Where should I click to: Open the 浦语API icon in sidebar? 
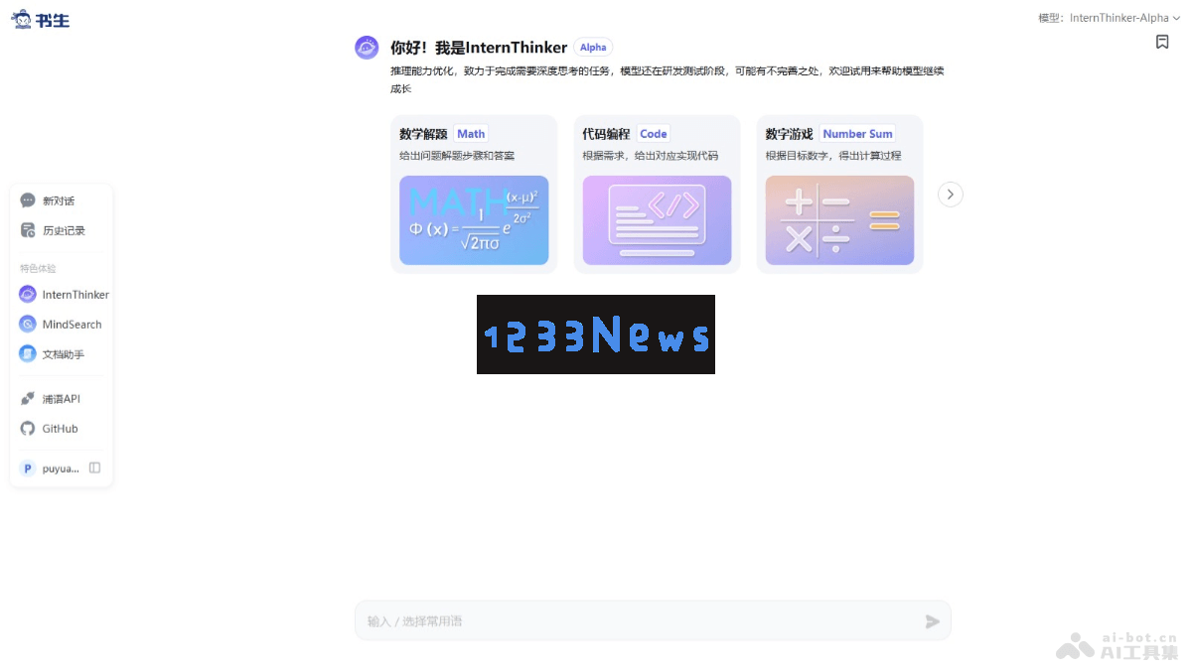click(28, 399)
